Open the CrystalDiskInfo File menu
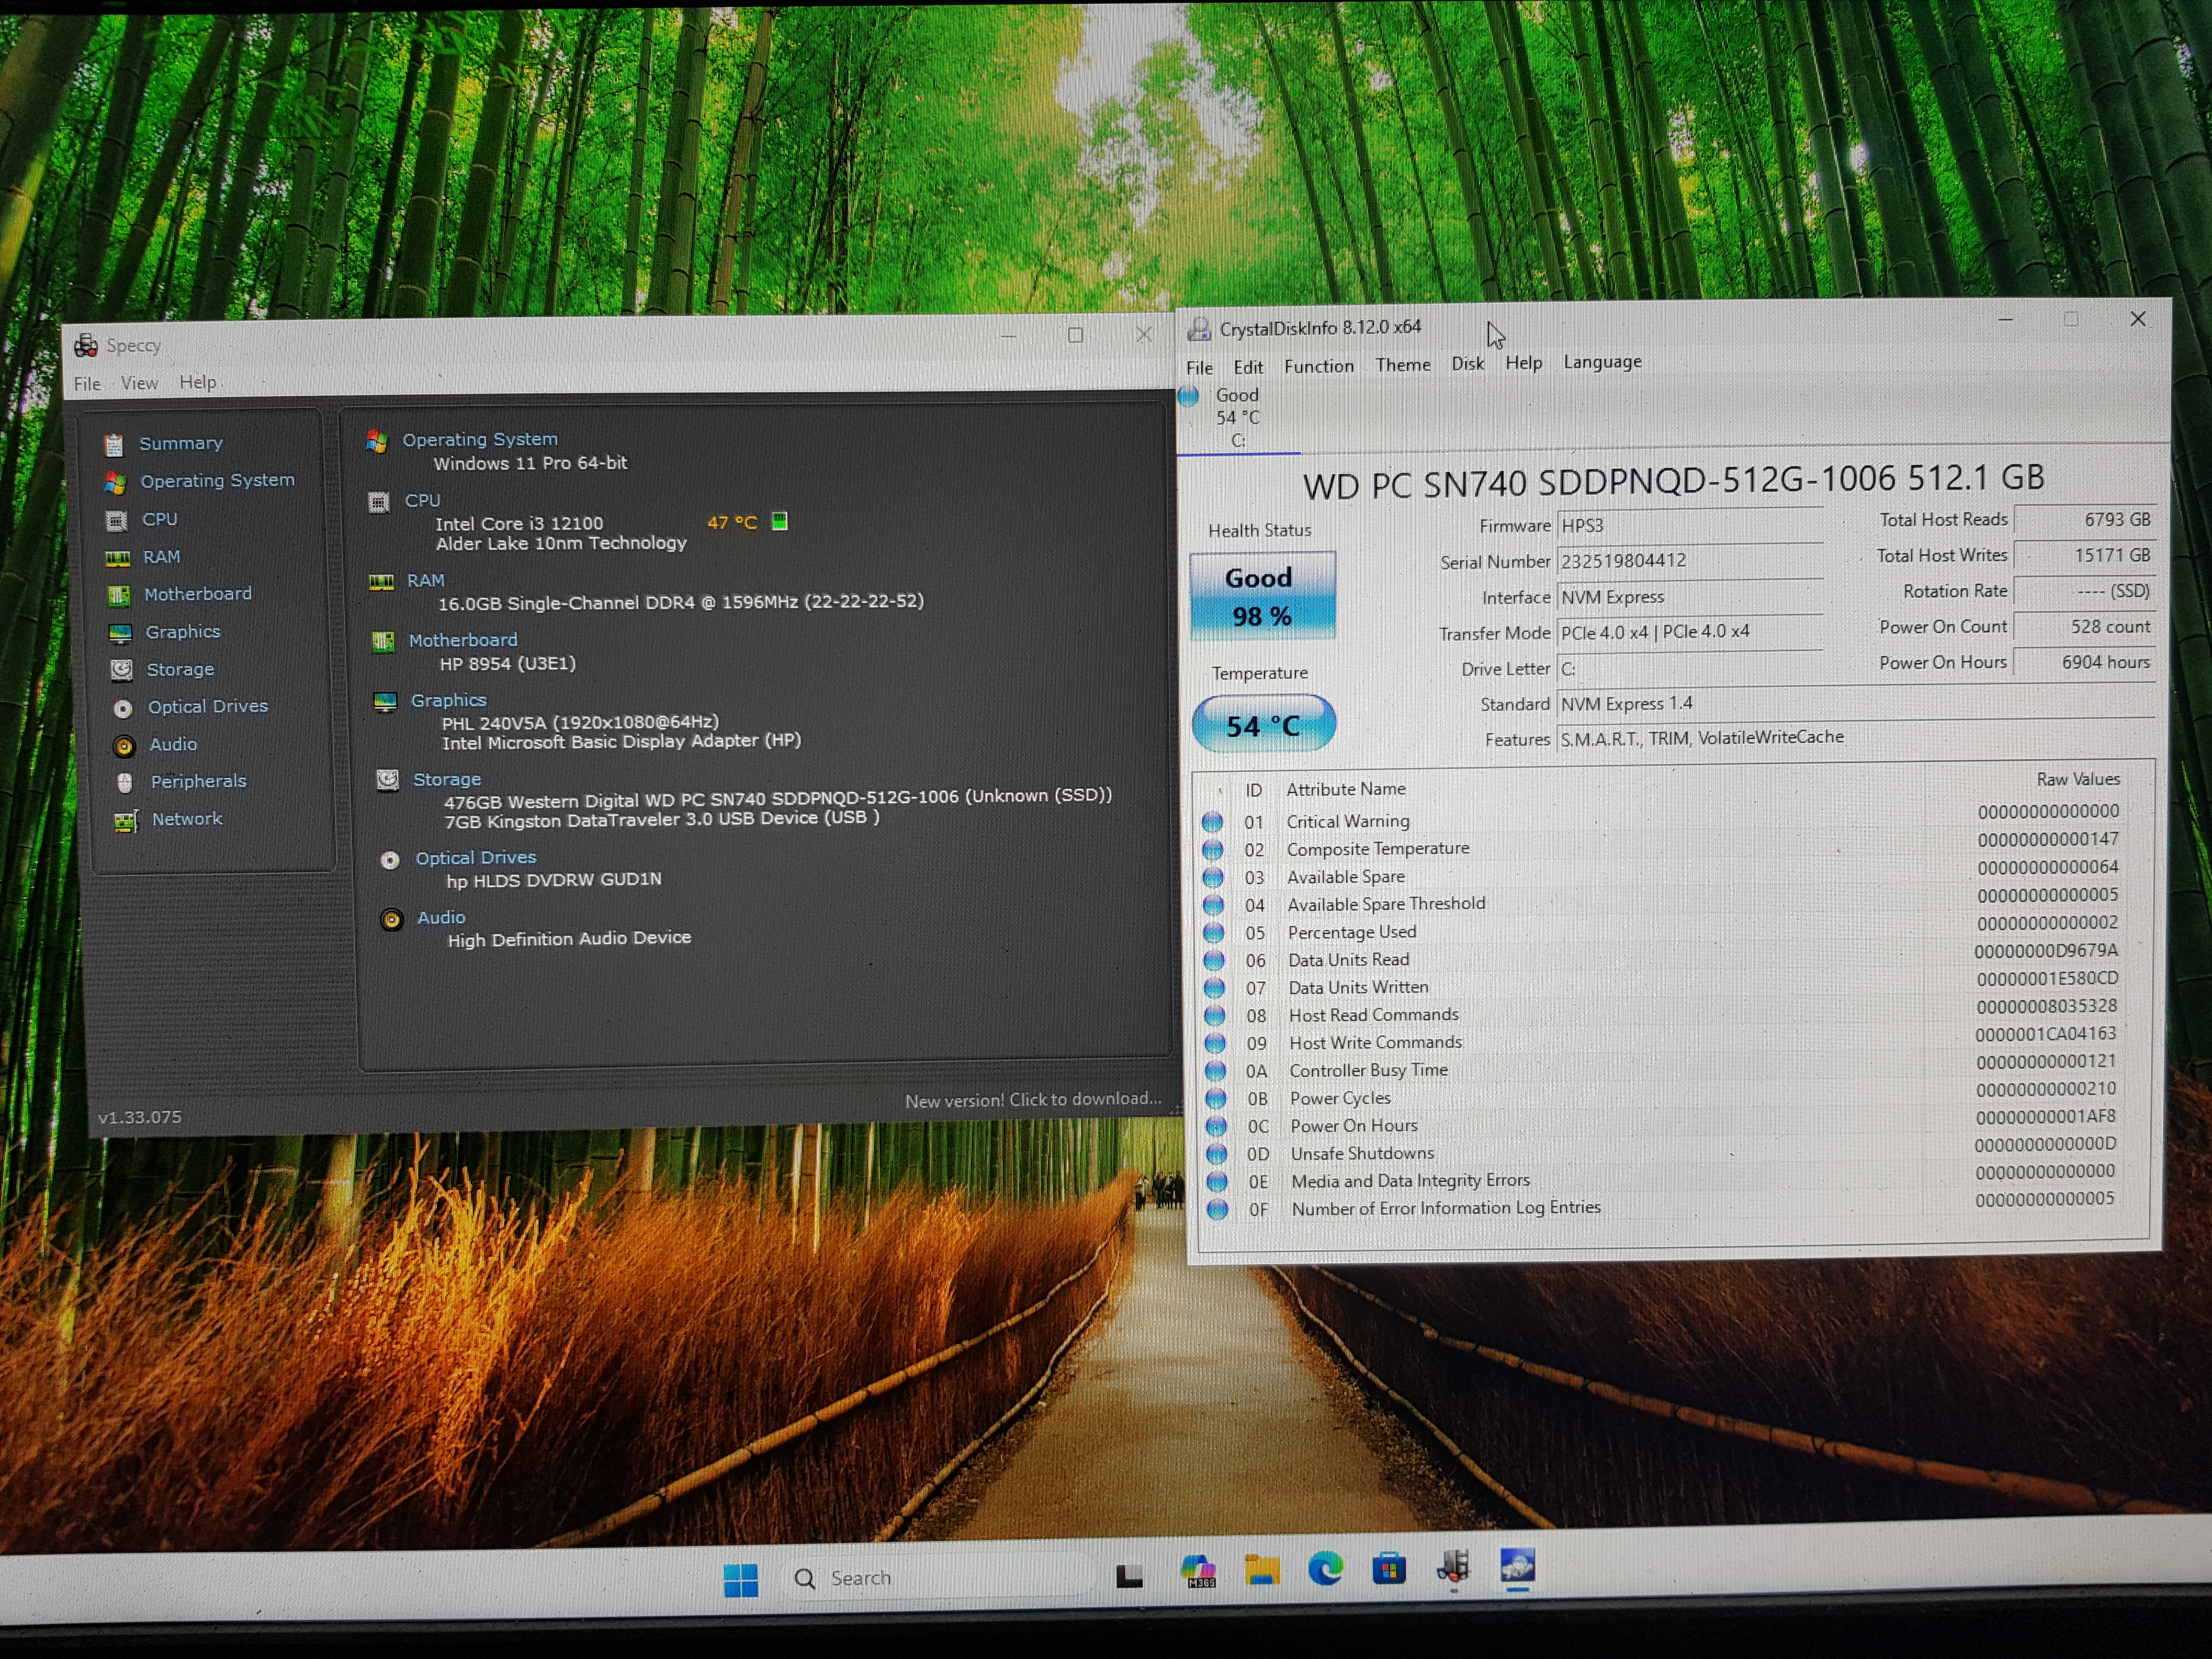Screen dimensions: 2212x1659 click(1200, 368)
